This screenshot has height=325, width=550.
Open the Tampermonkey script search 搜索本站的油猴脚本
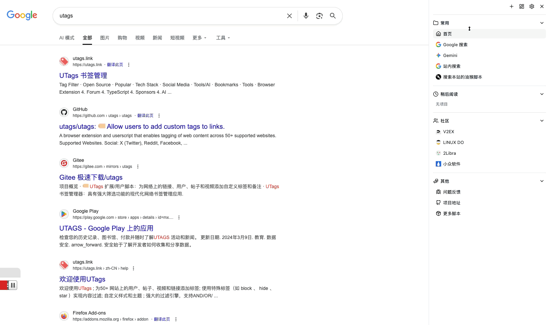pos(462,77)
